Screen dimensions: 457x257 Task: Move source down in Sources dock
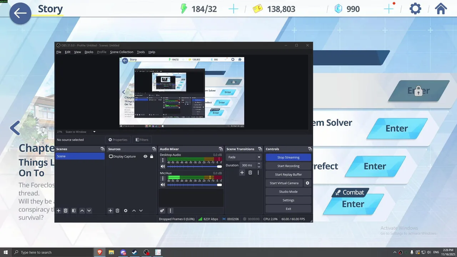pos(141,211)
